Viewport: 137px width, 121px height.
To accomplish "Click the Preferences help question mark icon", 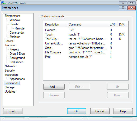I will [123, 8].
